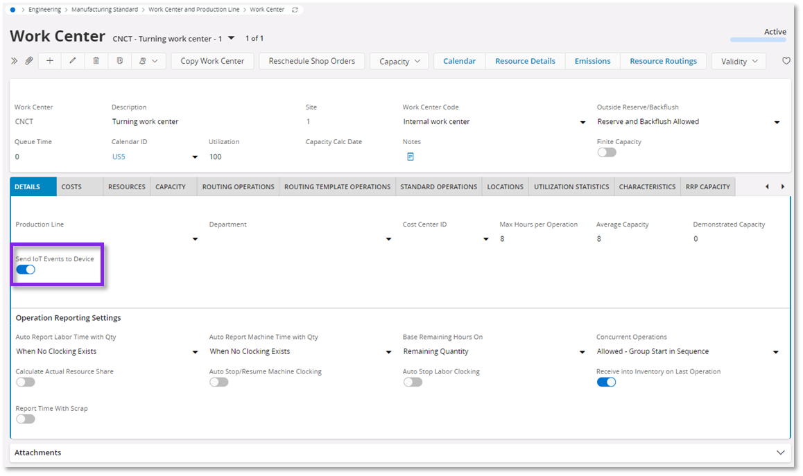Screen dimensions: 803x476
Task: Open the Routing Operations tab
Action: (238, 187)
